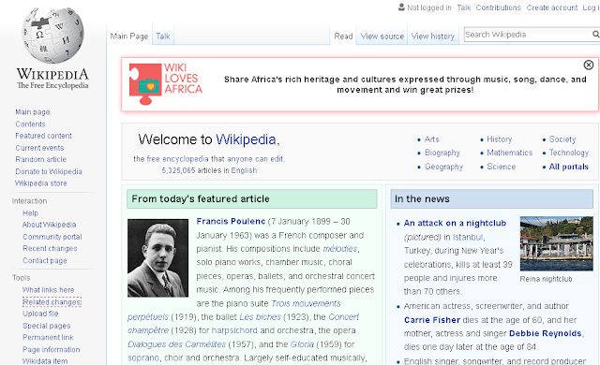
Task: Switch to the Talk tab
Action: tap(162, 36)
